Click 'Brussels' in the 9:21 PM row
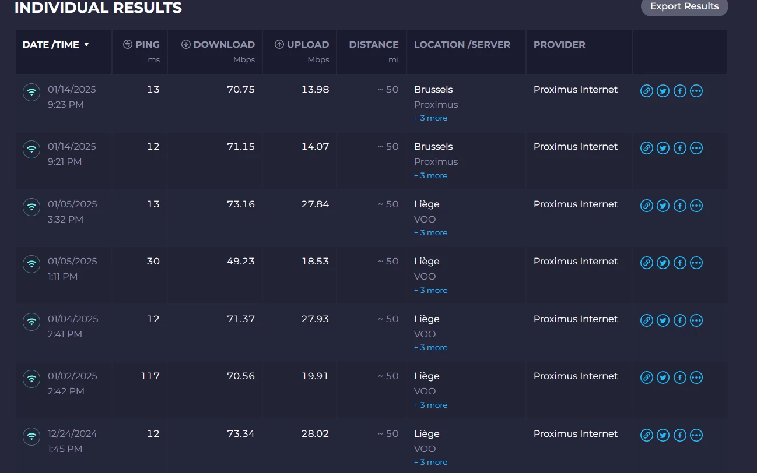This screenshot has height=473, width=757. pyautogui.click(x=433, y=146)
